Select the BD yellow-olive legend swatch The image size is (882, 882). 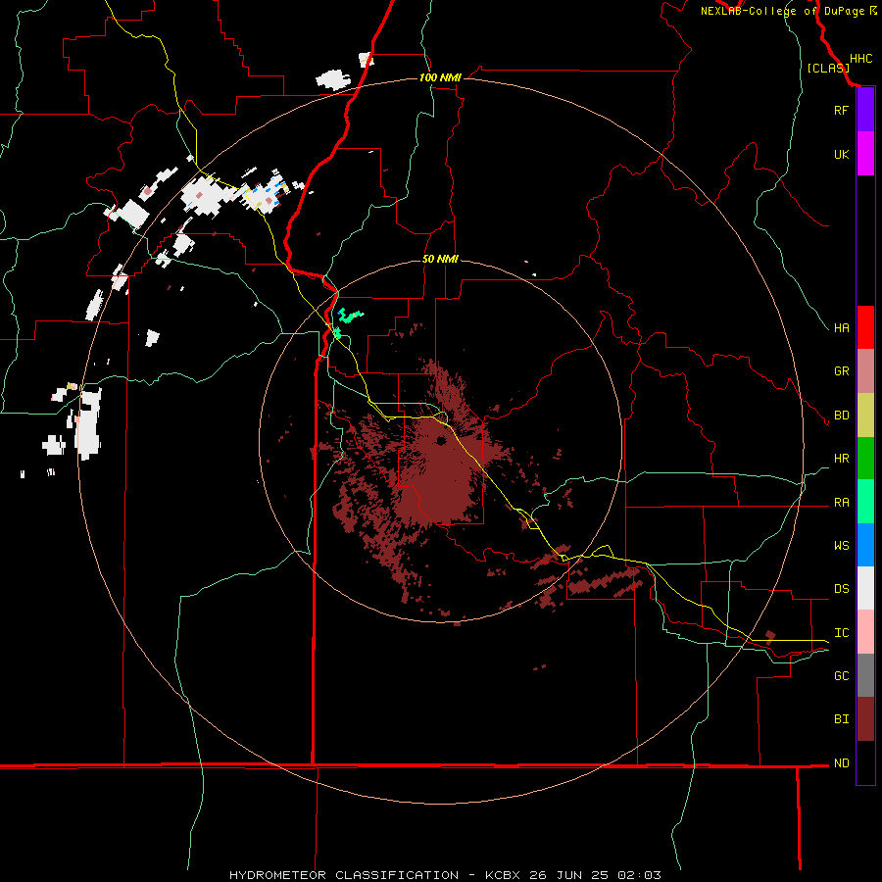tap(865, 416)
